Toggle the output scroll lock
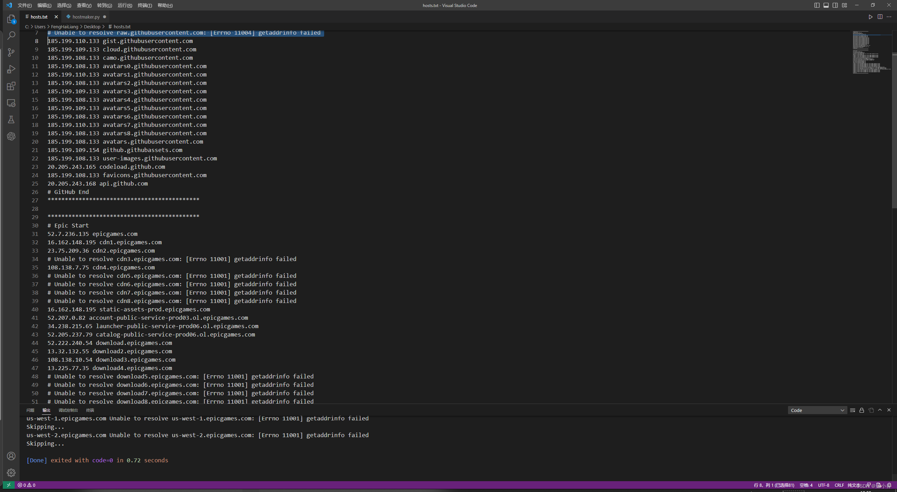This screenshot has width=897, height=492. pyautogui.click(x=862, y=410)
